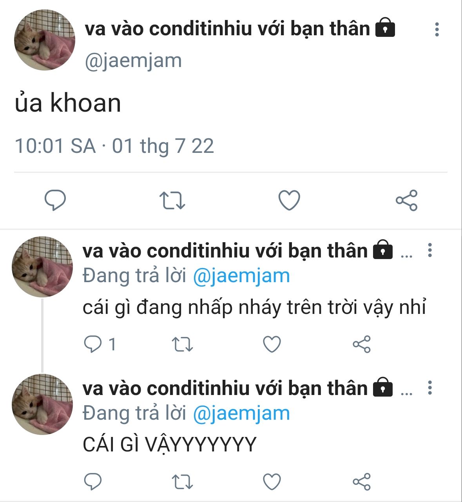
Task: Open @jaemjam link in last reply
Action: click(241, 413)
